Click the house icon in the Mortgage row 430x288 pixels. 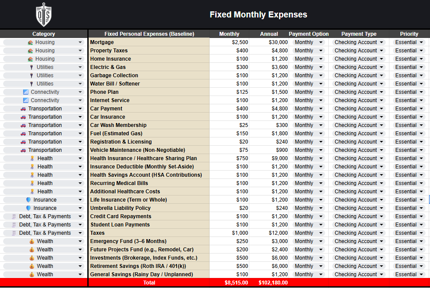click(31, 42)
